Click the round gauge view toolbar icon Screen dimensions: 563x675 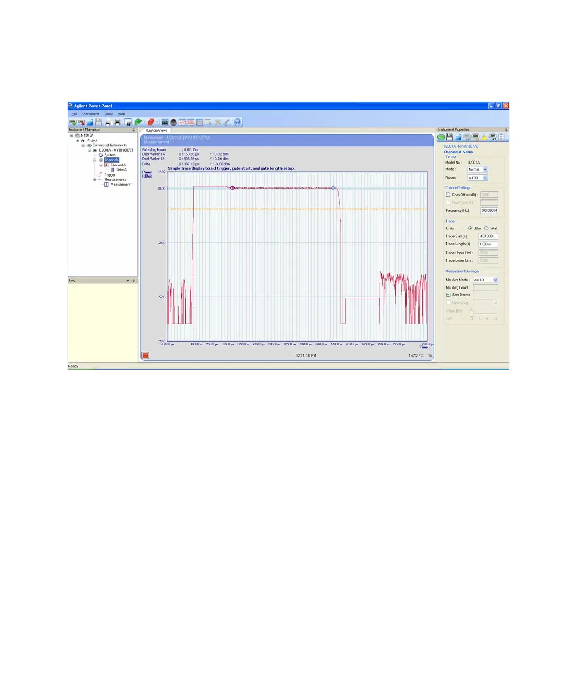pyautogui.click(x=174, y=122)
